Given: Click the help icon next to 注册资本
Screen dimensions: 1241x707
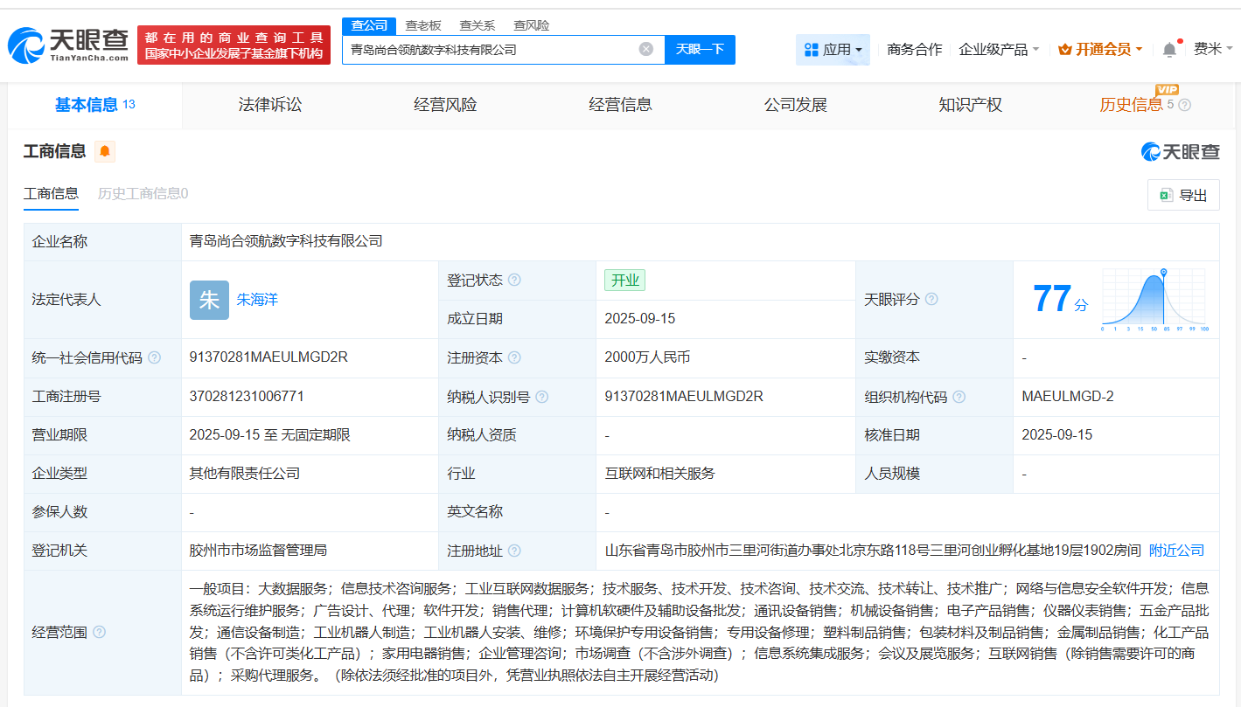Looking at the screenshot, I should (517, 357).
